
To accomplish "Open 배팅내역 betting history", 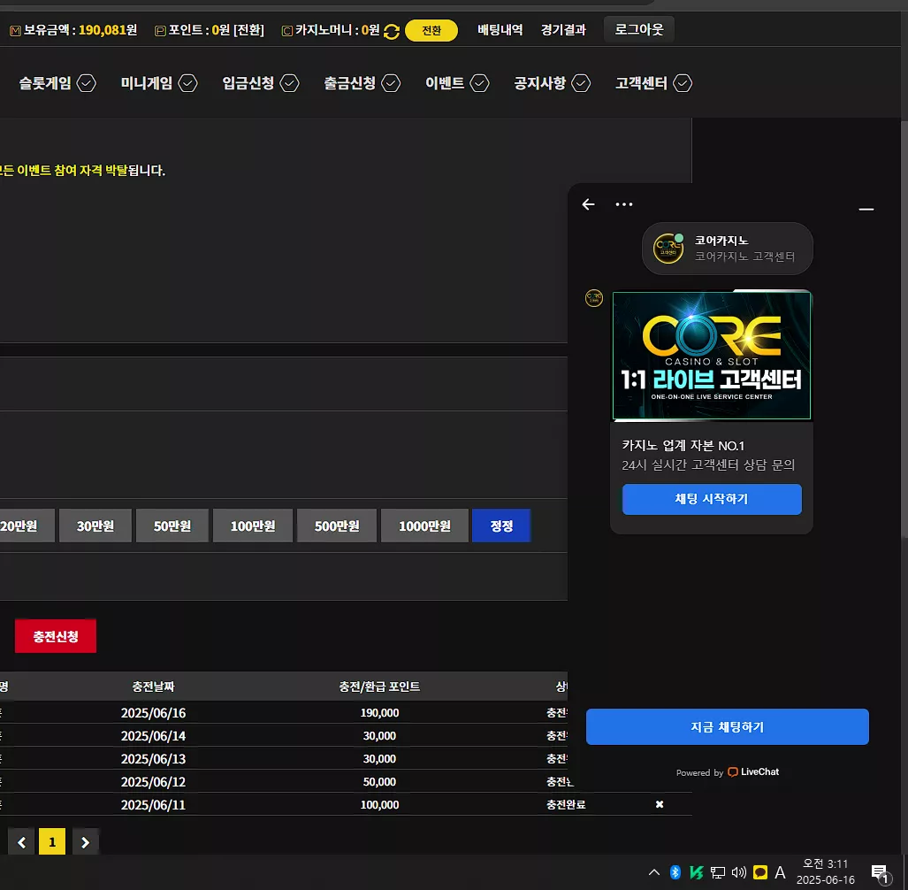I will coord(500,30).
